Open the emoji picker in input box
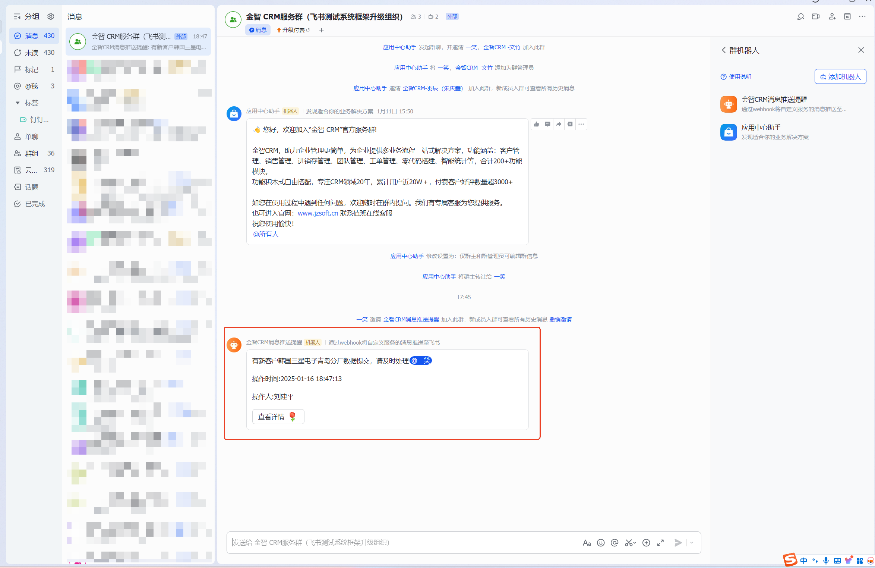 (601, 543)
